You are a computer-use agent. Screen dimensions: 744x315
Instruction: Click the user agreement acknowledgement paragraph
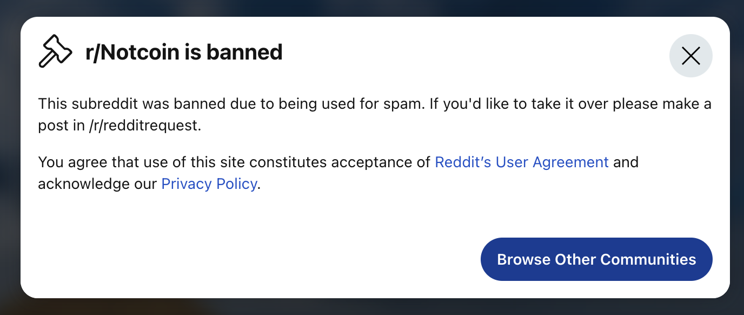click(338, 173)
